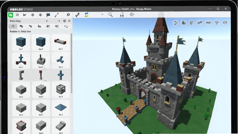Switch to the sixth panel tab icon
Screen dimensions: 238x134
click(x=57, y=27)
